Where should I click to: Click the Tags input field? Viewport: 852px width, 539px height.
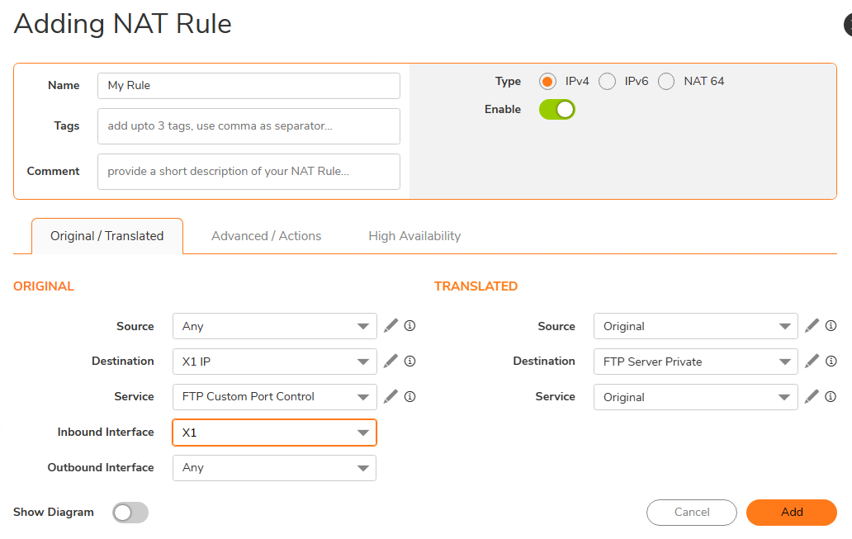click(248, 126)
